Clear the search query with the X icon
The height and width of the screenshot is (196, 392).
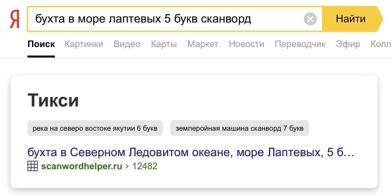coord(310,19)
